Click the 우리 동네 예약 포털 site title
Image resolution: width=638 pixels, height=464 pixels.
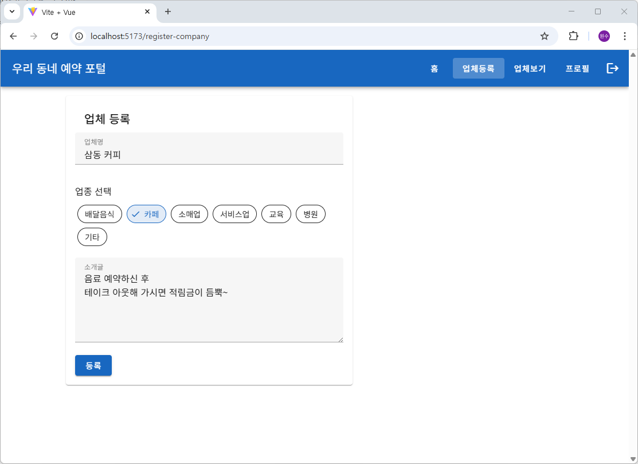tap(59, 68)
